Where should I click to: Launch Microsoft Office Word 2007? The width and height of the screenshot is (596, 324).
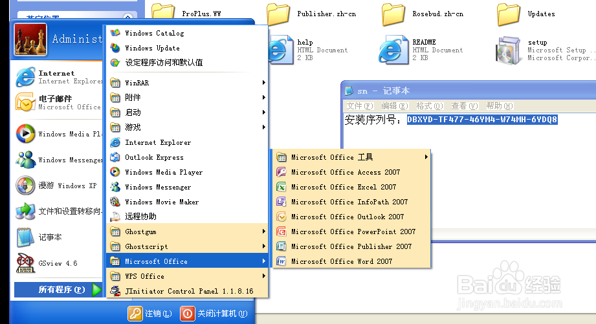(352, 261)
